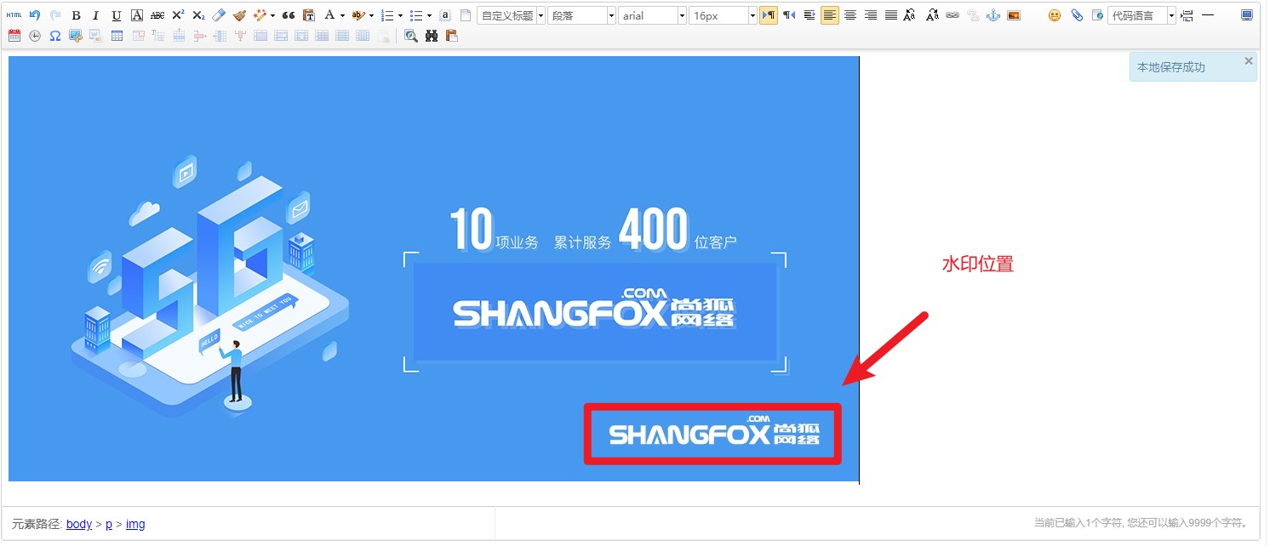Open the 段落 paragraph format dropdown
The image size is (1270, 546).
pyautogui.click(x=581, y=15)
